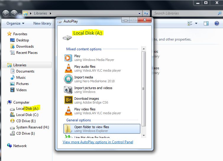Click the CD Drive (E:) disc icon
The image size is (223, 161).
point(12,121)
